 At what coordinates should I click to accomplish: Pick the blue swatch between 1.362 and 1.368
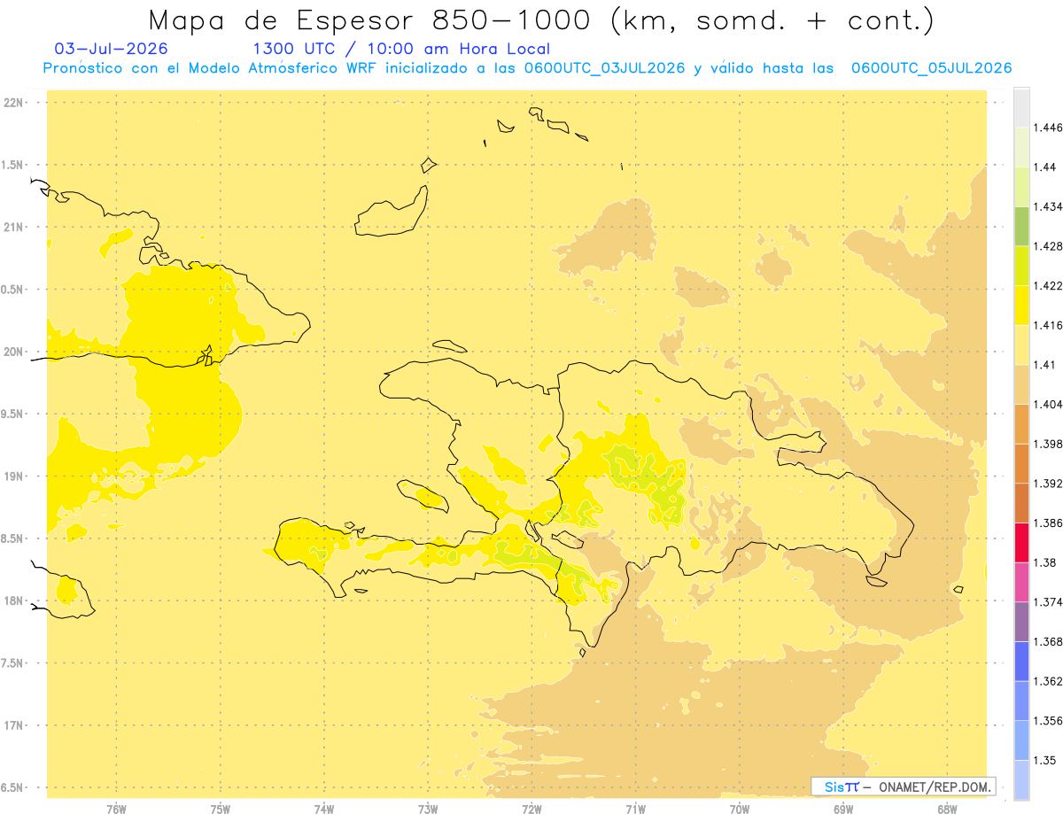[x=1021, y=662]
